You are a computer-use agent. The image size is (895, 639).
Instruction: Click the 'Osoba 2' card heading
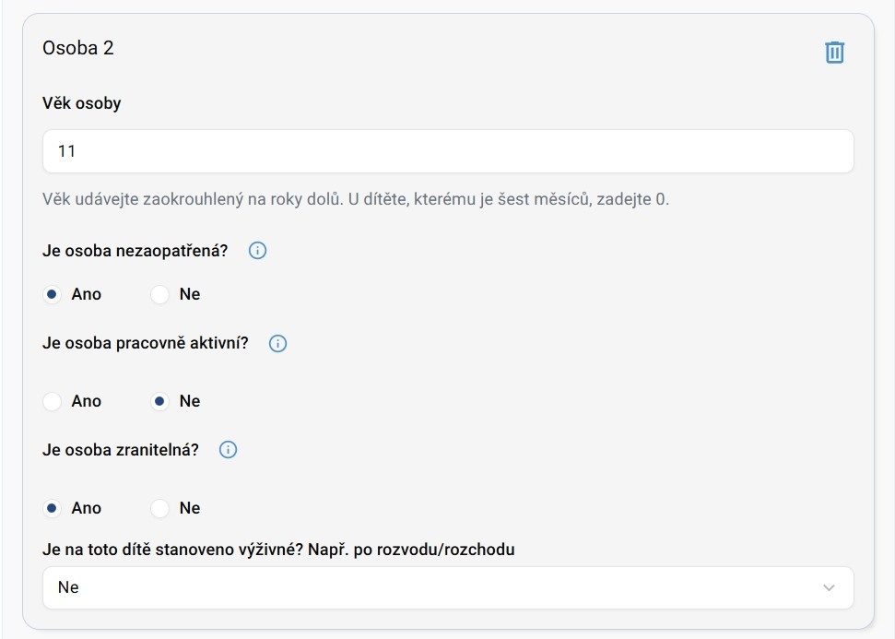(x=78, y=49)
